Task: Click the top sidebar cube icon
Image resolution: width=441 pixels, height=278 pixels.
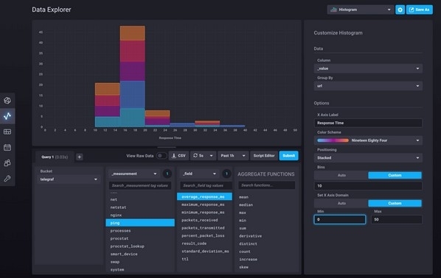Action: point(7,101)
